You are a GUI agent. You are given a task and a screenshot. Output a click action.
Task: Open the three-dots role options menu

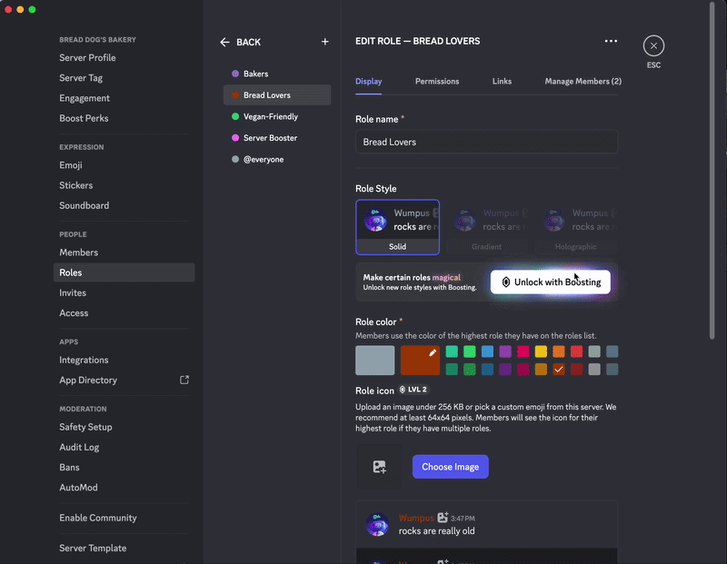pyautogui.click(x=611, y=41)
